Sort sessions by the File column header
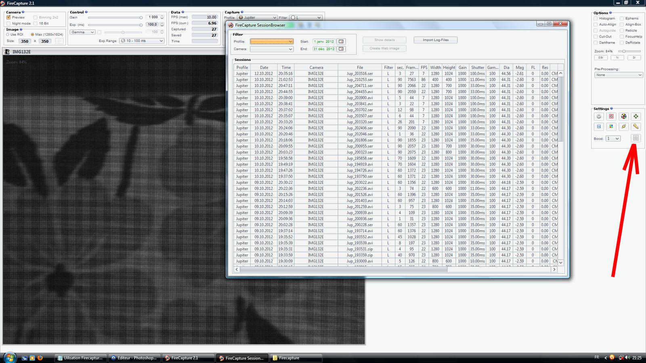The height and width of the screenshot is (363, 646). (360, 67)
